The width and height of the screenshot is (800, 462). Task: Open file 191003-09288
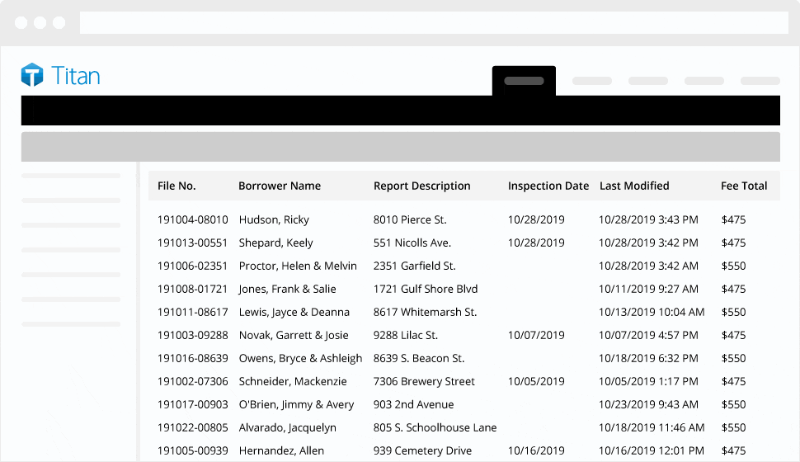pyautogui.click(x=193, y=335)
